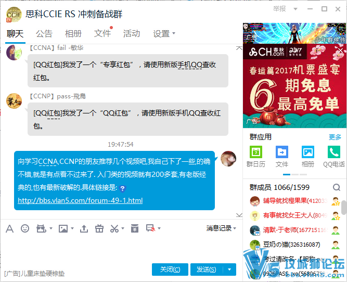The image size is (347, 282).
Task: Switch to the 相册 tab
Action: tap(73, 34)
